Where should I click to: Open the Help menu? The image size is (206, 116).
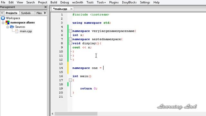(x=156, y=2)
